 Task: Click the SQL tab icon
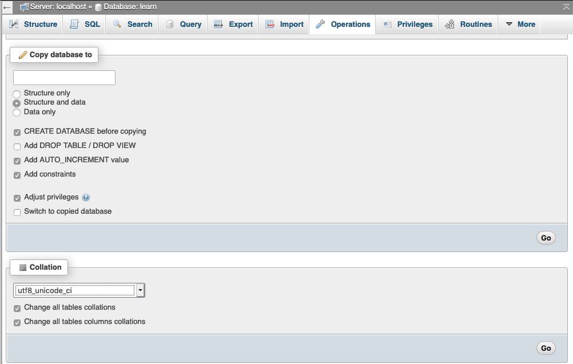[x=74, y=24]
